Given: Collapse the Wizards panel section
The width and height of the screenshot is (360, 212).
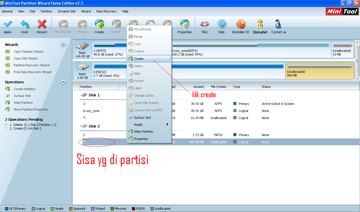Looking at the screenshot, I should 63,44.
